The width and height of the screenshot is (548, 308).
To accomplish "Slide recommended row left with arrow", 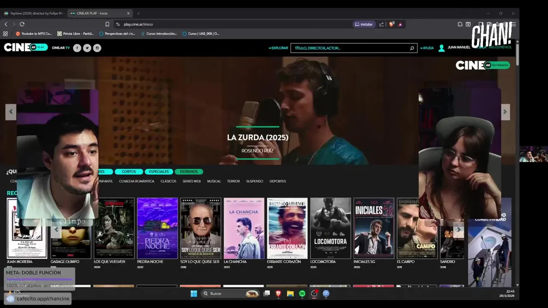I will click(x=57, y=230).
